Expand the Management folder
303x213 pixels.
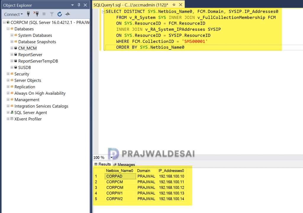tap(8, 100)
